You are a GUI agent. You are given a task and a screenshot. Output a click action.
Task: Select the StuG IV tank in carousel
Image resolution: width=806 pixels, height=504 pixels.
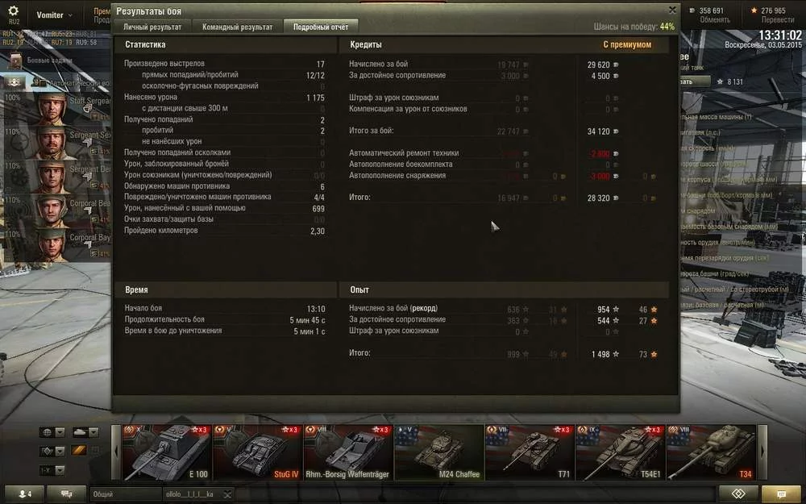(x=258, y=452)
